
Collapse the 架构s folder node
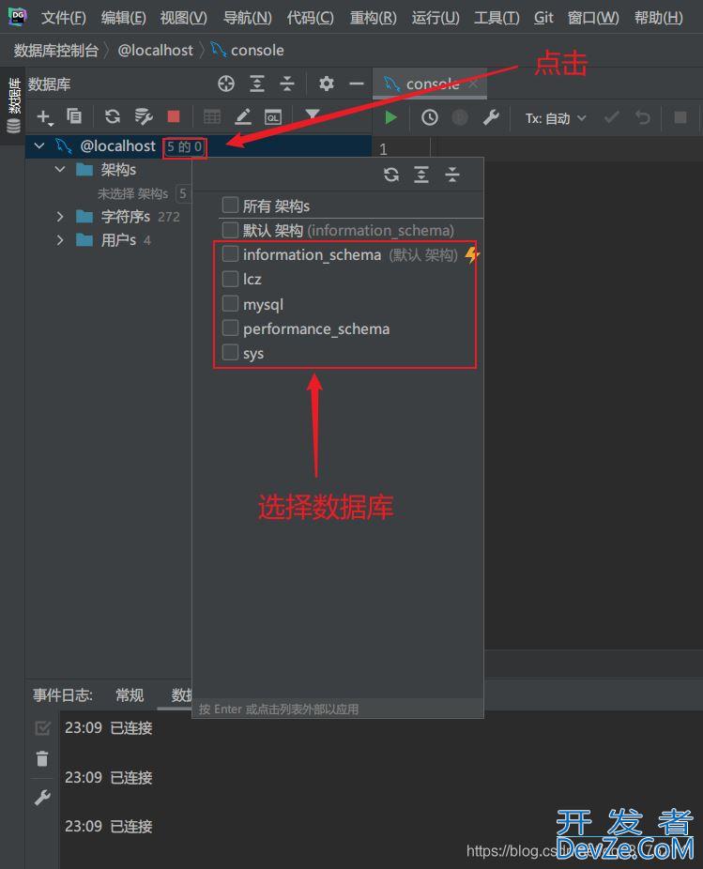click(x=60, y=169)
